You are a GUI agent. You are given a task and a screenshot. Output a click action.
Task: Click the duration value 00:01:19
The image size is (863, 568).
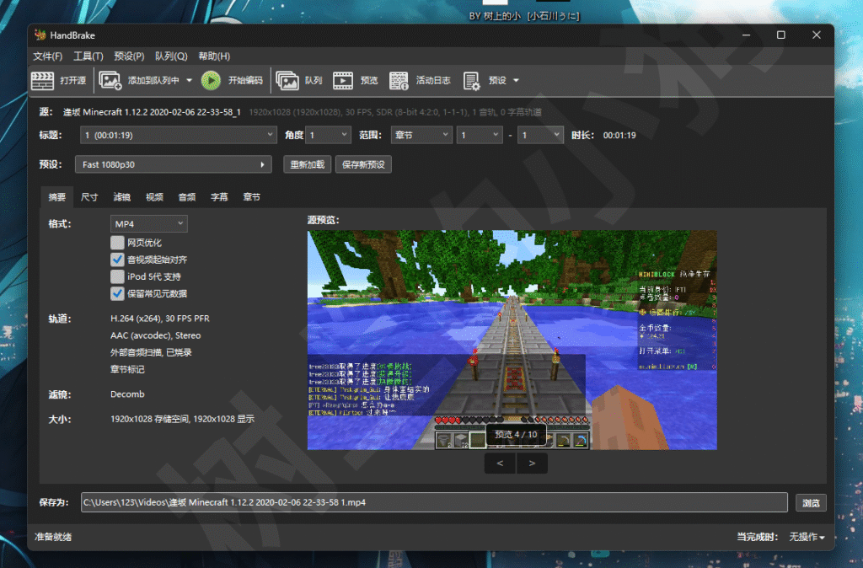pyautogui.click(x=619, y=136)
